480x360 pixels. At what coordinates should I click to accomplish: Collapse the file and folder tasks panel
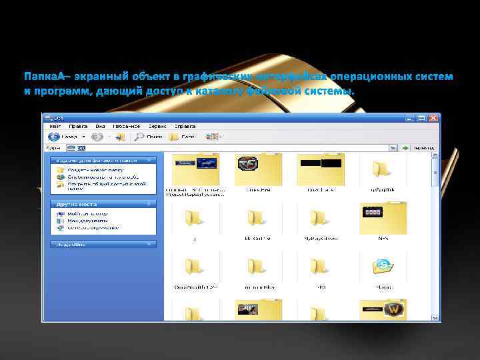[x=149, y=160]
